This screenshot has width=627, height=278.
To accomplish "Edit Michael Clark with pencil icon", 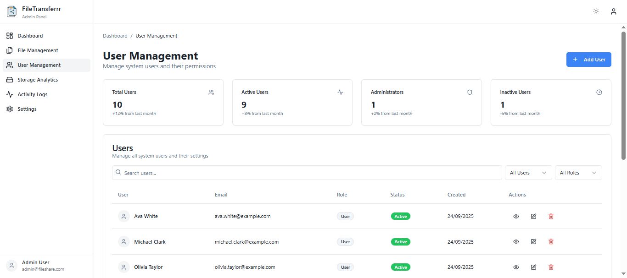I will 533,241.
